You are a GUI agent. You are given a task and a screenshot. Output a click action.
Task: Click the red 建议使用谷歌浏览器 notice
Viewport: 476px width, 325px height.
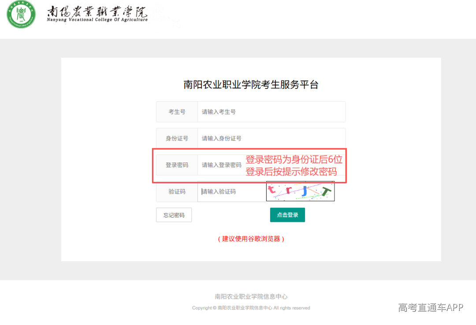(250, 239)
